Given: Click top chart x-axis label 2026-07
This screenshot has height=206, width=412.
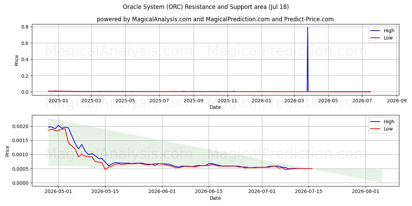Looking at the screenshot, I should [x=363, y=101].
